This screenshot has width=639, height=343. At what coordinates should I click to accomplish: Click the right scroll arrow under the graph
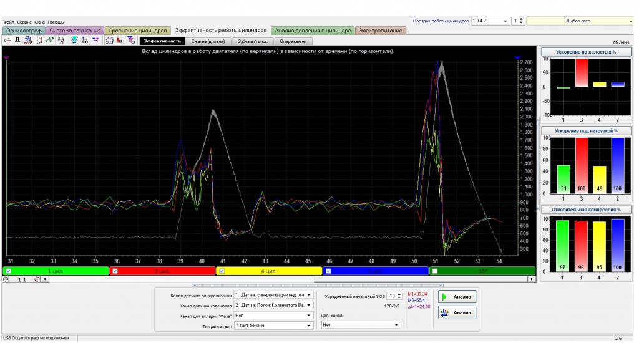[x=532, y=279]
